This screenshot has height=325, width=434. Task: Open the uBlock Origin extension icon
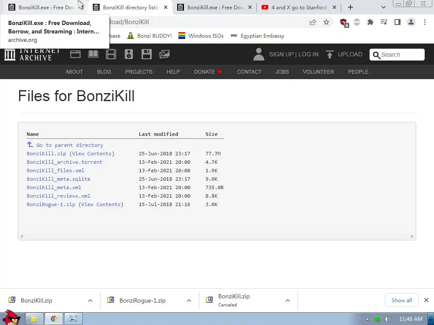[x=344, y=23]
